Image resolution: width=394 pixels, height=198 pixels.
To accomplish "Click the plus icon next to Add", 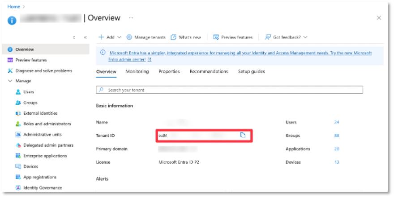I will click(x=101, y=37).
